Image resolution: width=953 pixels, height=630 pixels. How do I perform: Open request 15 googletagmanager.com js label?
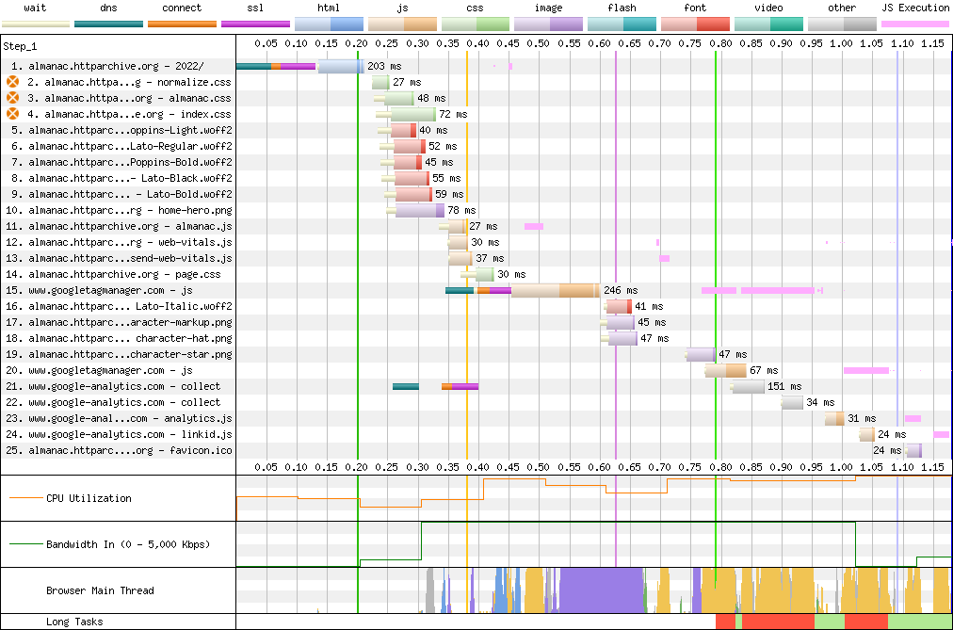click(x=110, y=290)
